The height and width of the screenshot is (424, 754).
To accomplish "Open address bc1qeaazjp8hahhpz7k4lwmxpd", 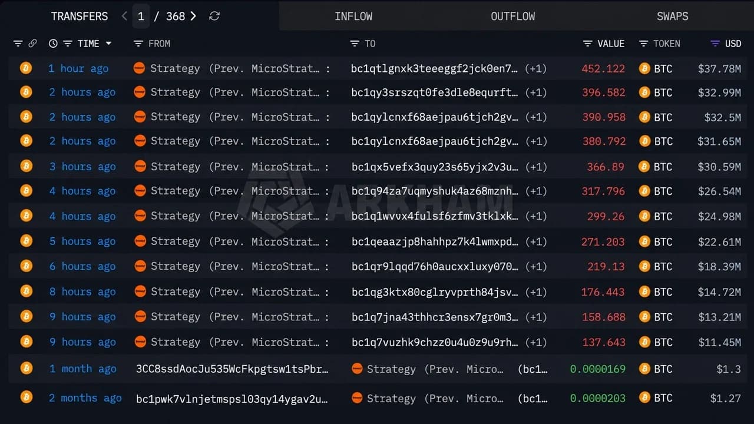I will 435,241.
